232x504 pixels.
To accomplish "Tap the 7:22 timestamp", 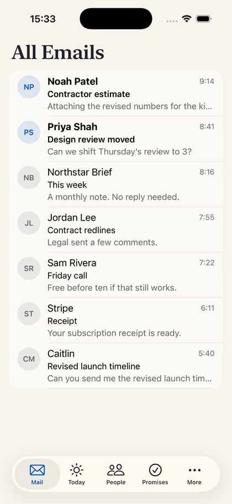I will click(x=207, y=262).
